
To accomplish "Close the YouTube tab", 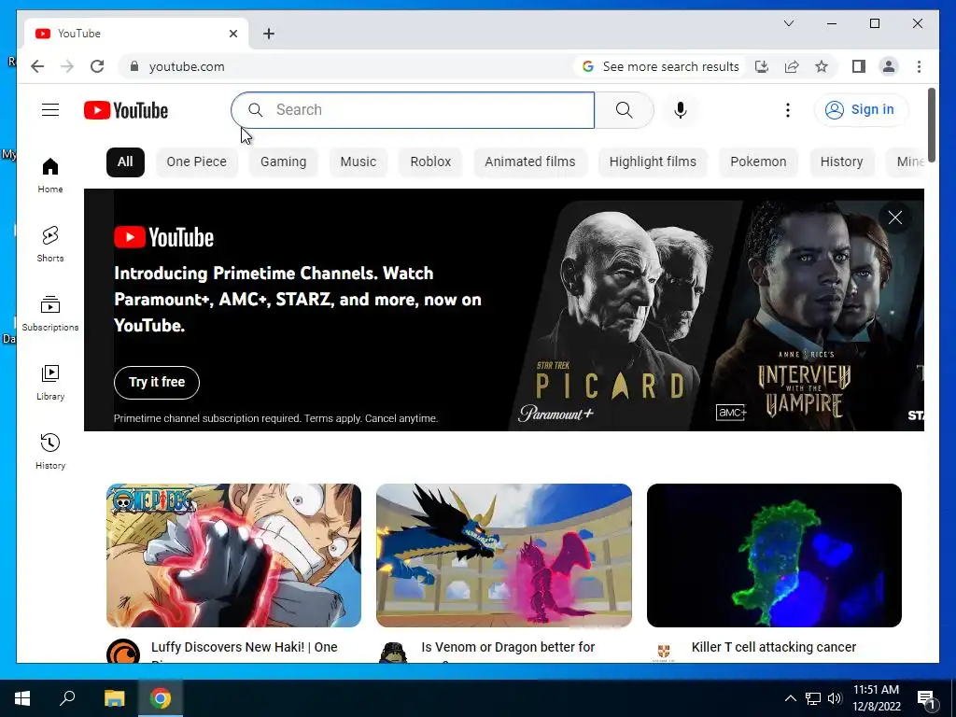I will click(x=232, y=34).
